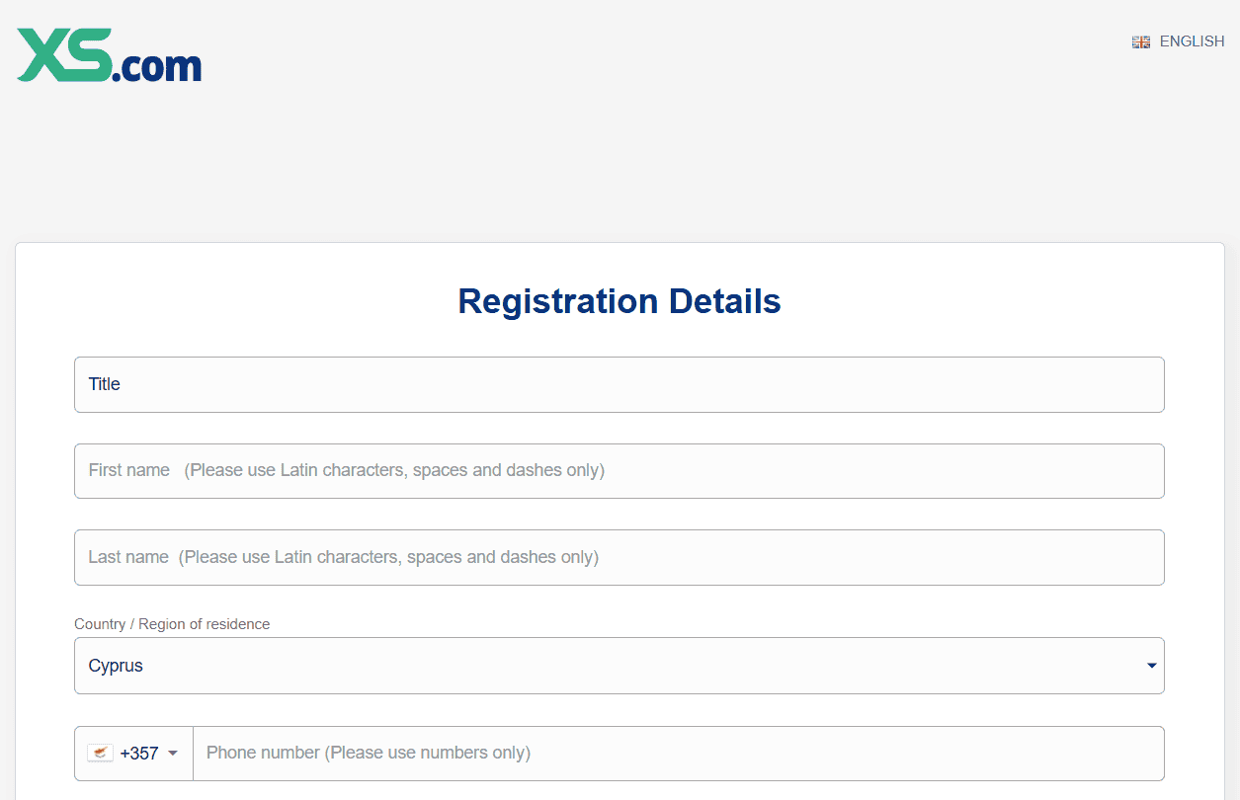
Task: Focus the Last name input field
Action: (x=619, y=557)
